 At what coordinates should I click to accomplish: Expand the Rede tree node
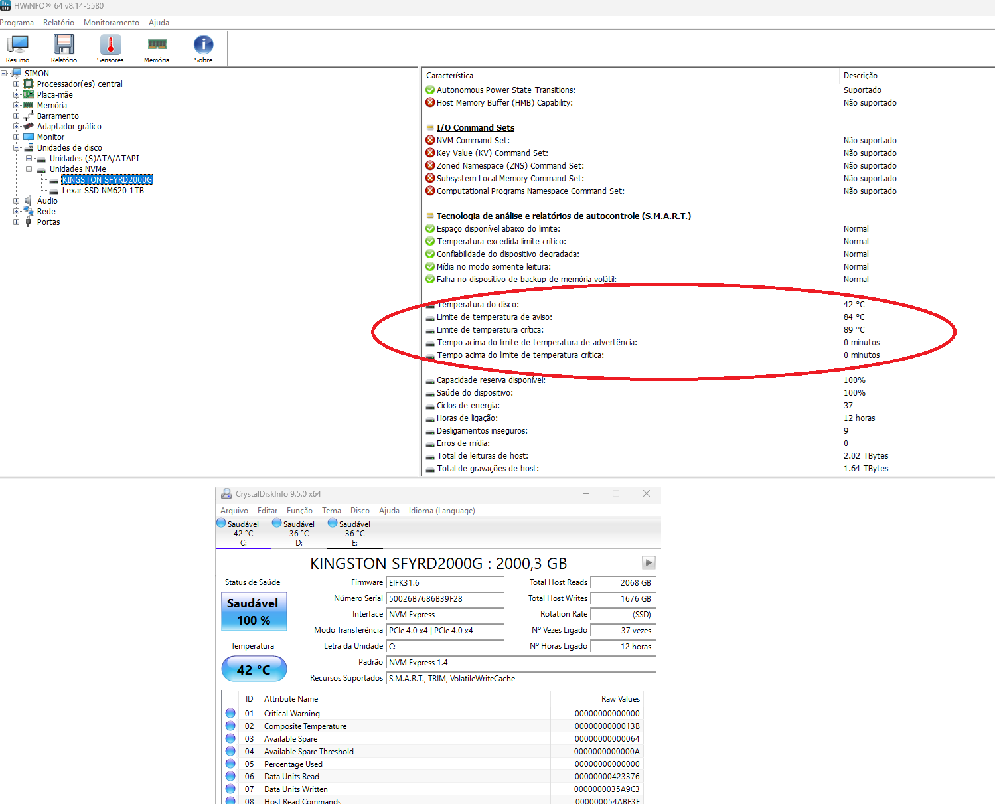(17, 212)
